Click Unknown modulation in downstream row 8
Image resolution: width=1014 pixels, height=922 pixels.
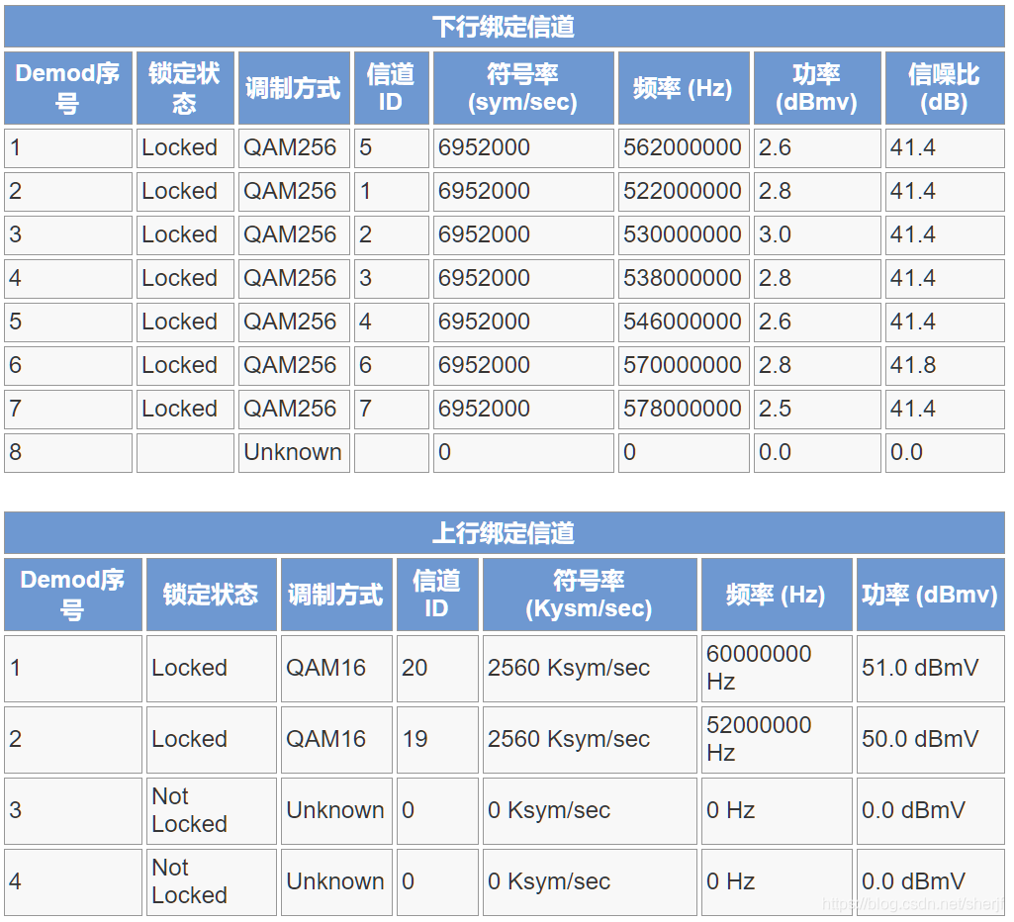292,452
